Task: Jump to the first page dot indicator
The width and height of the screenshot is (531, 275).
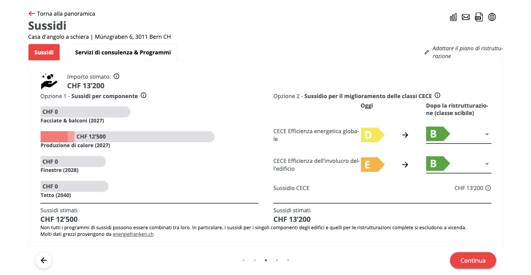Action: point(244,260)
